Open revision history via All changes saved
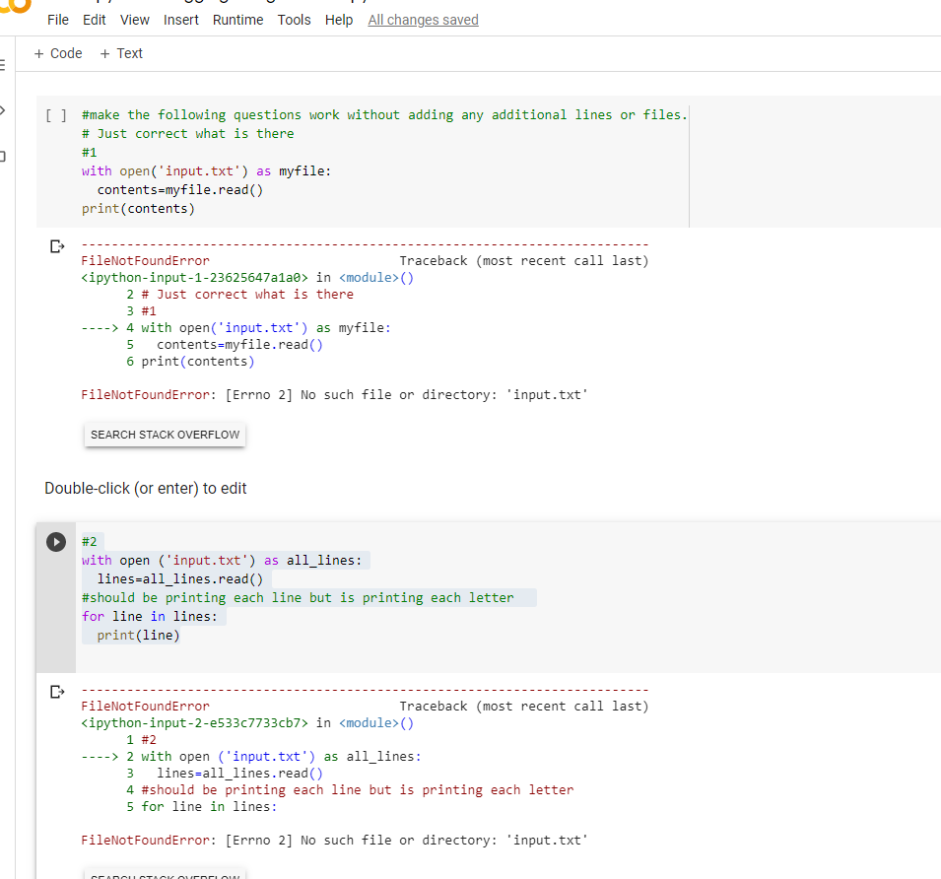Image resolution: width=941 pixels, height=879 pixels. pos(423,20)
